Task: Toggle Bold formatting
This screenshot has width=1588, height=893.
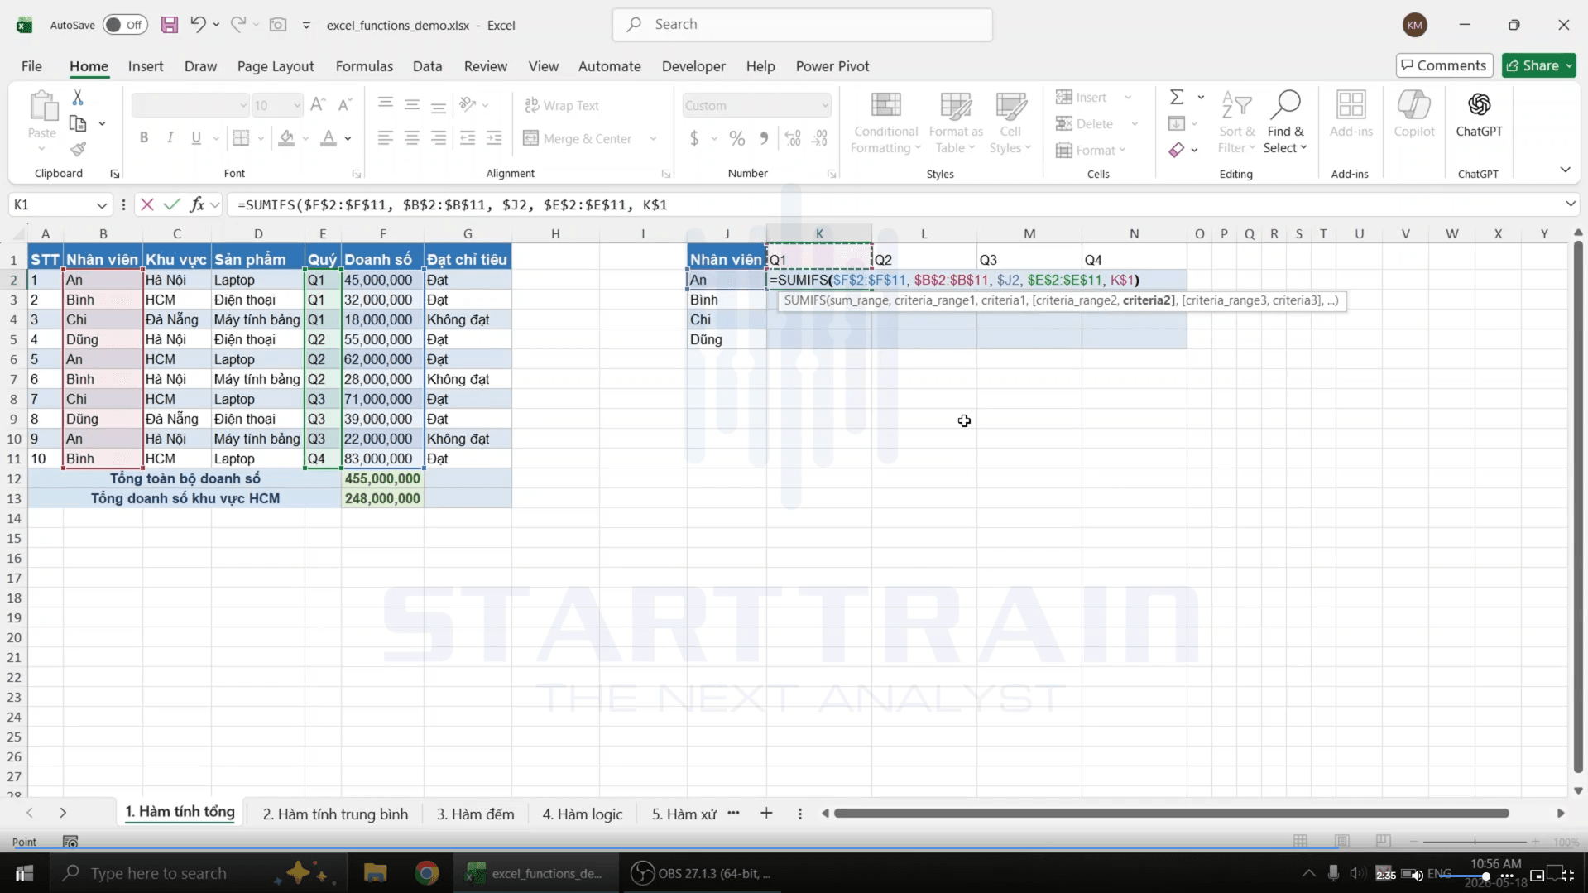Action: tap(144, 138)
